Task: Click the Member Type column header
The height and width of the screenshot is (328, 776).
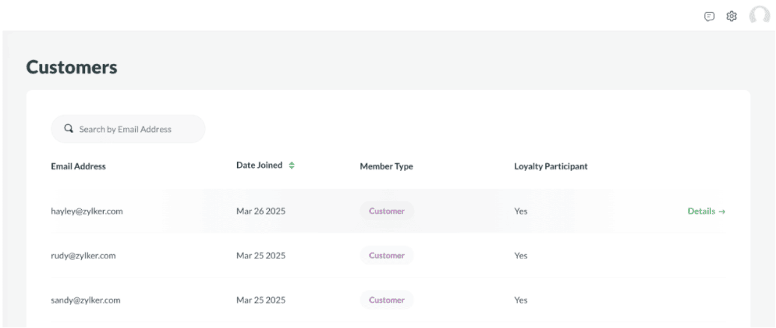Action: (386, 166)
